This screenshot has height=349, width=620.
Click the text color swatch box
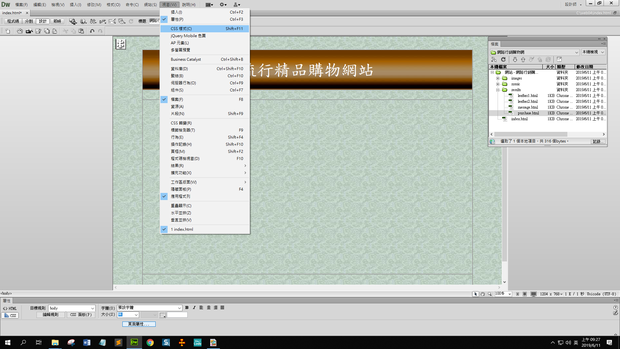[x=162, y=315]
